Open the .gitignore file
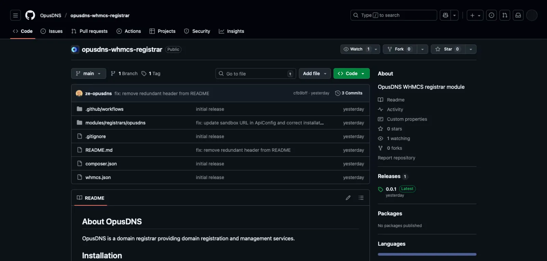The height and width of the screenshot is (261, 547). tap(95, 136)
